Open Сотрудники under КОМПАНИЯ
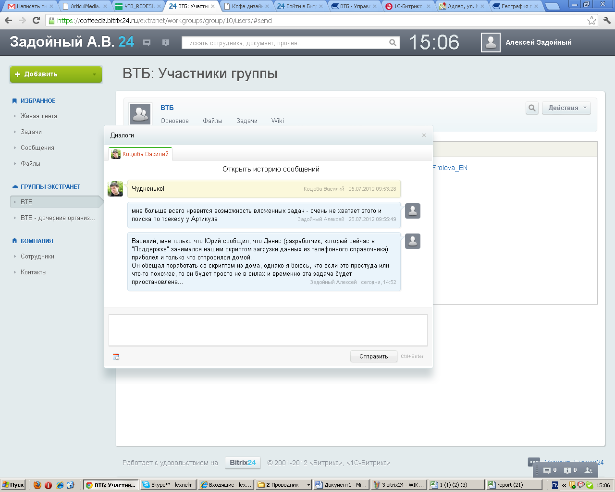615x492 pixels. tap(37, 257)
